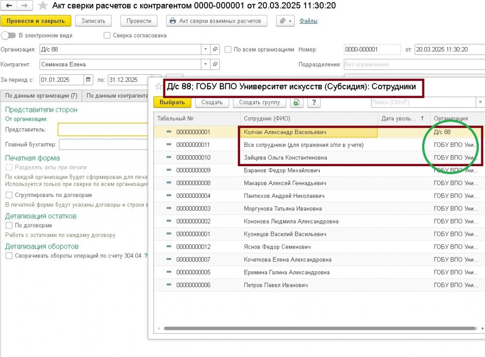This screenshot has height=357, width=485.
Task: Open help with the question mark button
Action: point(314,102)
